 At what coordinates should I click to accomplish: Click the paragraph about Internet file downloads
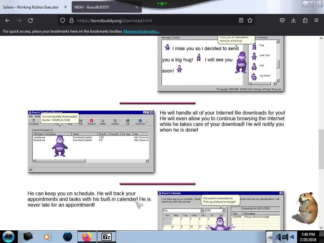222,121
